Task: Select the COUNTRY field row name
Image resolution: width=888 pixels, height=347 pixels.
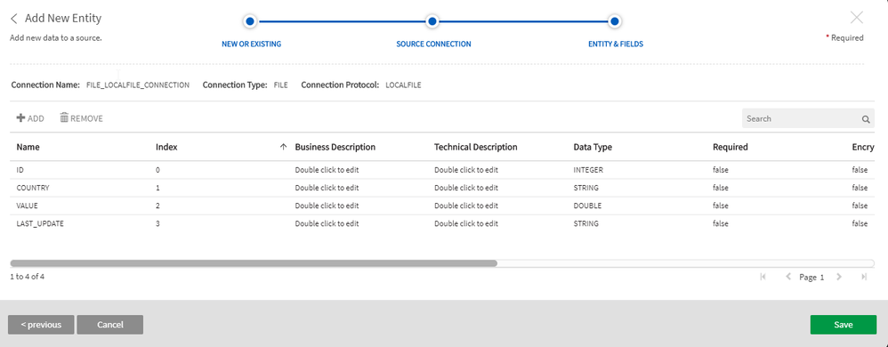Action: pyautogui.click(x=33, y=188)
